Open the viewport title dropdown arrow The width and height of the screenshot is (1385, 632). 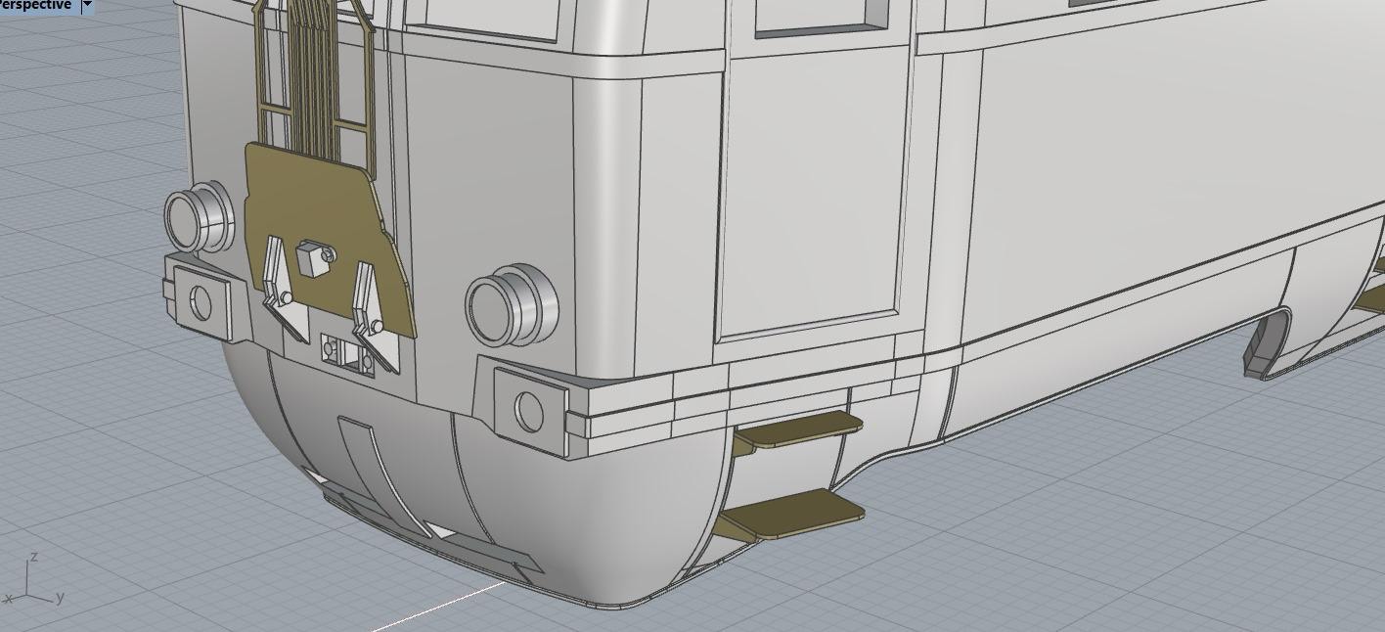coord(87,5)
